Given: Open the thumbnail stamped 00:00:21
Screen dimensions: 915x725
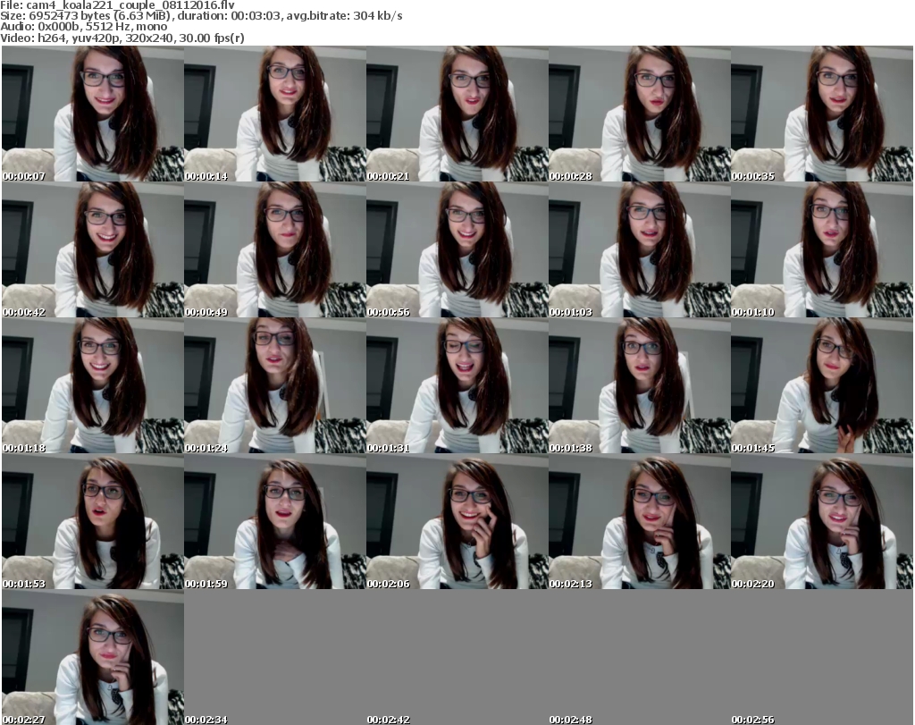Looking at the screenshot, I should [x=457, y=114].
